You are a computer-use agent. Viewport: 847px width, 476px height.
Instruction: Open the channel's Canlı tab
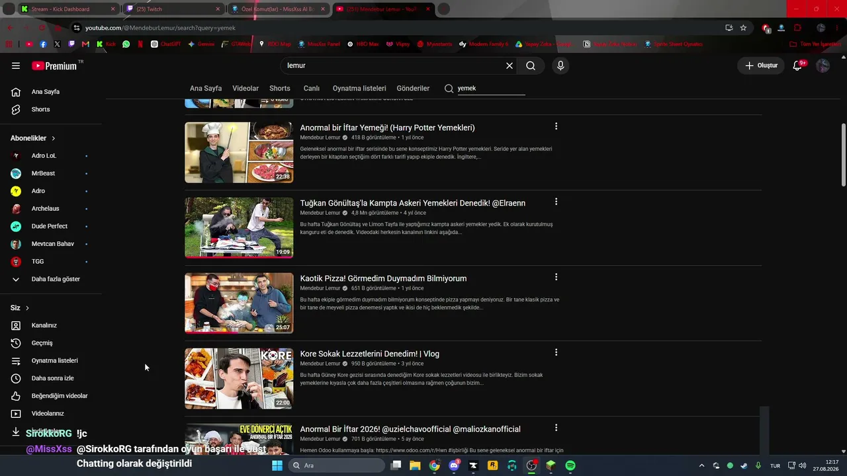[x=312, y=89]
